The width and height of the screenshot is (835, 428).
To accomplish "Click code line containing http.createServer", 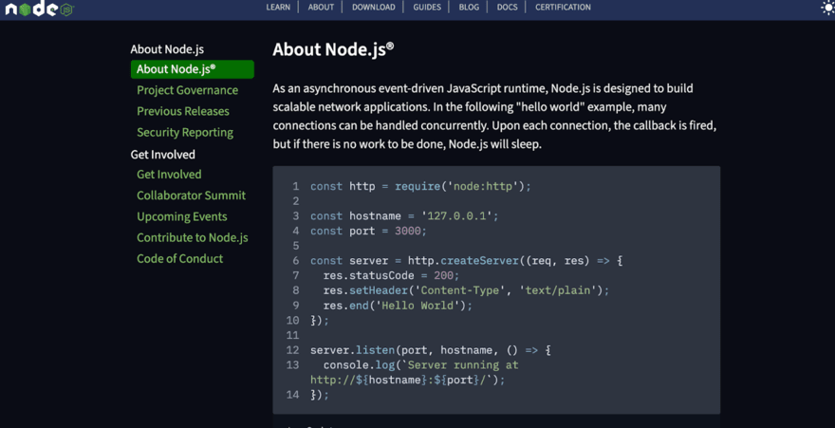I will 467,261.
